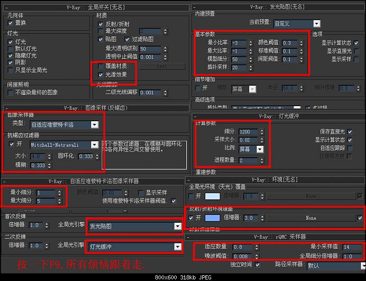This screenshot has height=281, width=366.
Task: Toggle the 置换 displacement checkbox
Action: [10, 23]
